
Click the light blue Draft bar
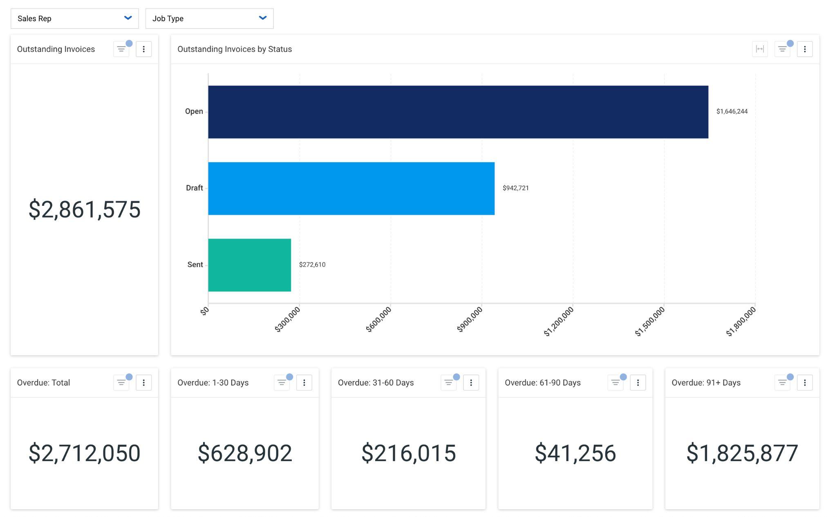pos(351,188)
